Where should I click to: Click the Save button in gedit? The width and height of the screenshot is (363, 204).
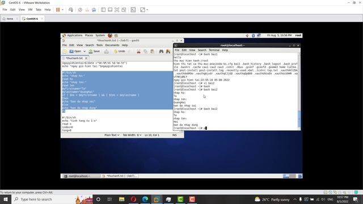[x=94, y=52]
